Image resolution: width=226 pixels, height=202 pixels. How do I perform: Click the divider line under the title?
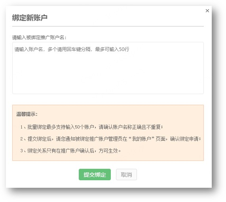pyautogui.click(x=108, y=26)
